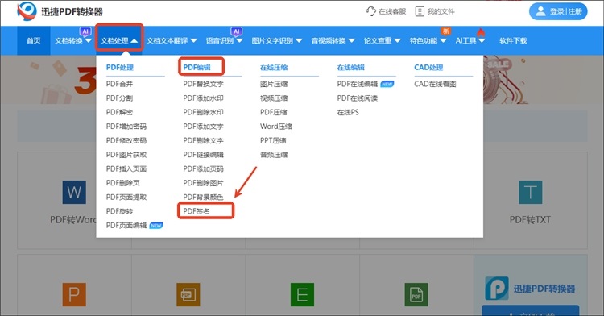Choose PDF删除水印 option

pos(204,112)
